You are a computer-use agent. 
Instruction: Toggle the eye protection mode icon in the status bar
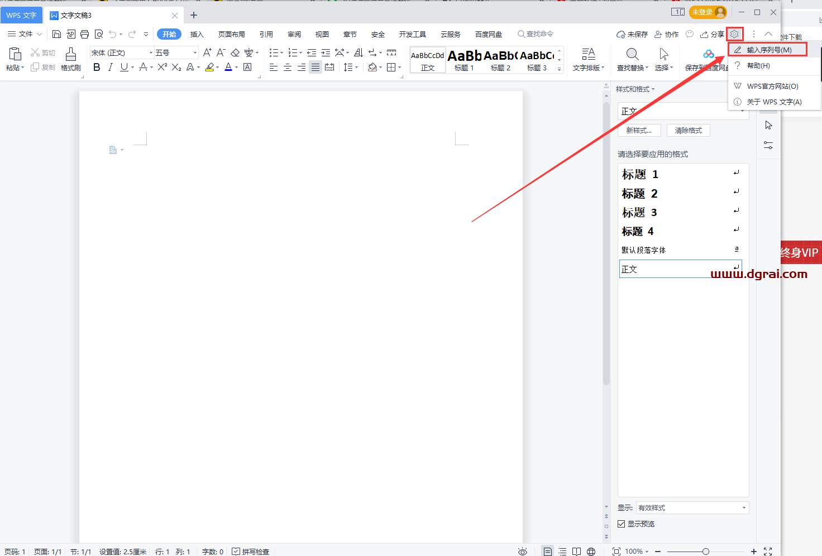[x=522, y=552]
